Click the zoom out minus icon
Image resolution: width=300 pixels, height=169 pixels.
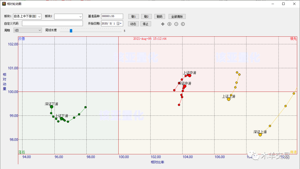(176, 24)
